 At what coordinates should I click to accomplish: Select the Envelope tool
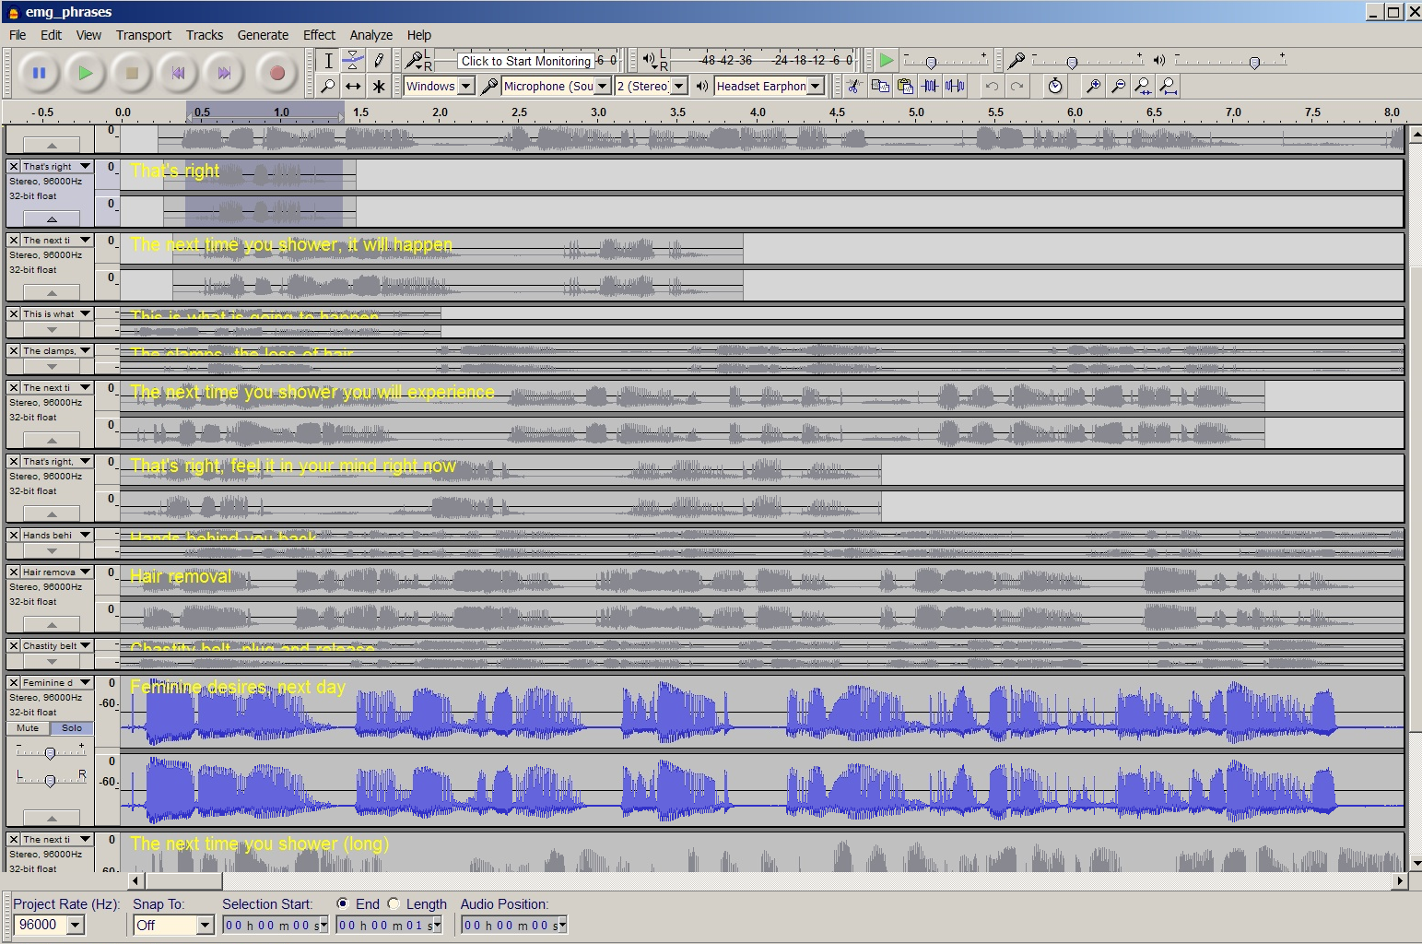pyautogui.click(x=353, y=61)
